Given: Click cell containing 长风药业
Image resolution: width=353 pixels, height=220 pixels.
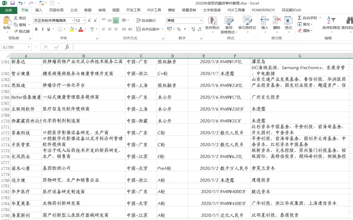Looking at the screenshot, I should tap(26, 156).
